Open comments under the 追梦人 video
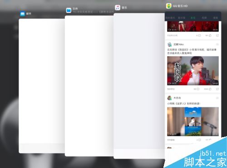 (199, 140)
